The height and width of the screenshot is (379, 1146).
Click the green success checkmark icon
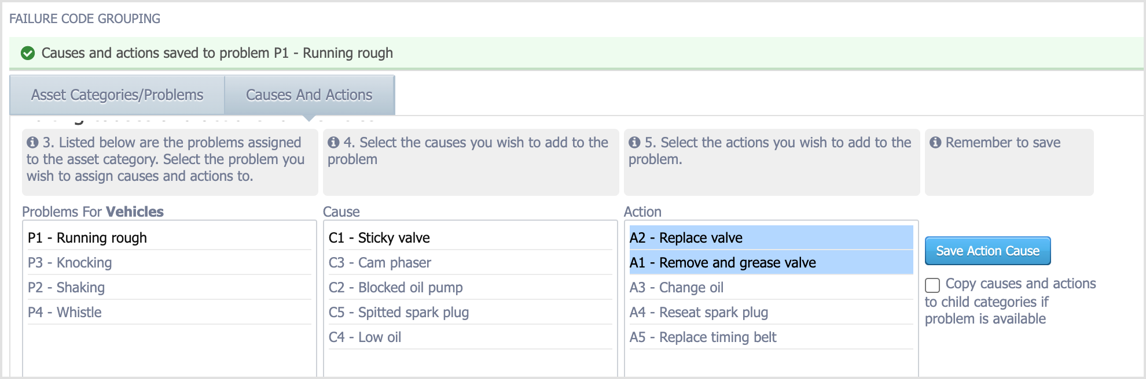coord(28,53)
